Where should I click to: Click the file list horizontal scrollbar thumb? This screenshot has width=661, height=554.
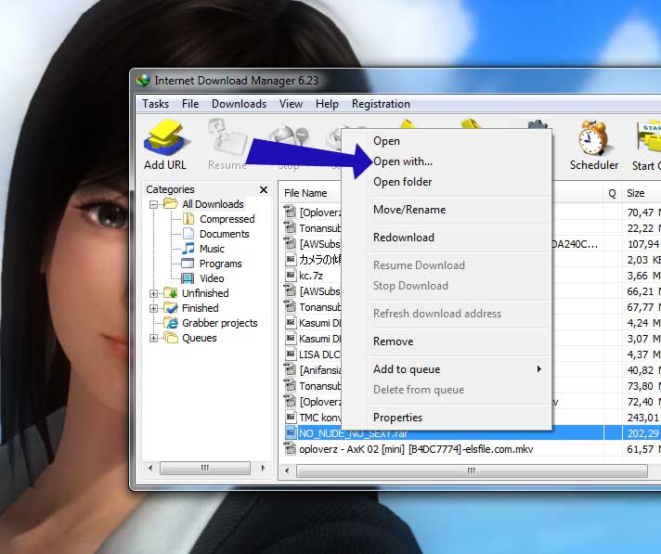click(472, 470)
